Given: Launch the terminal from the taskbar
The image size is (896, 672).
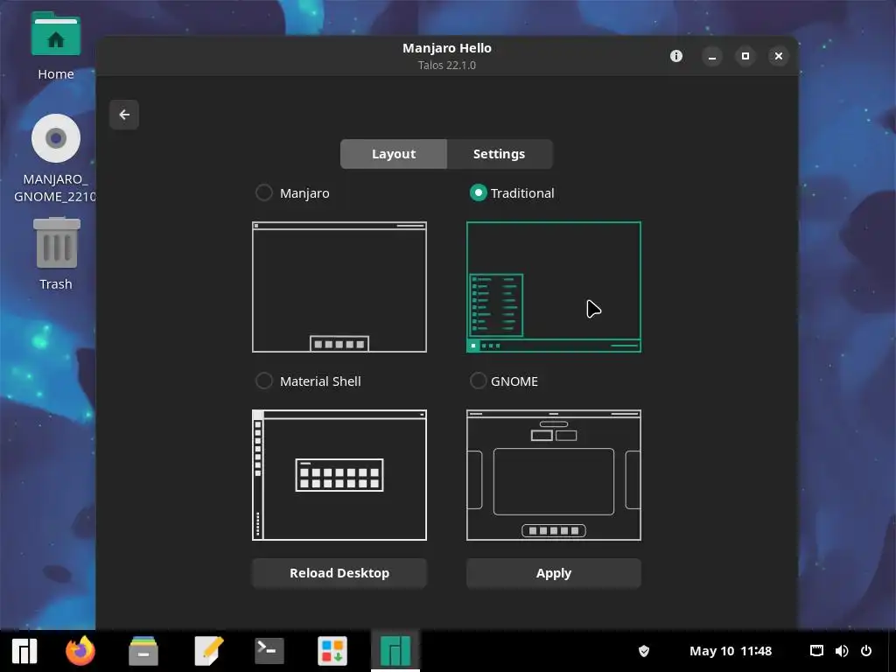Looking at the screenshot, I should click(x=269, y=651).
